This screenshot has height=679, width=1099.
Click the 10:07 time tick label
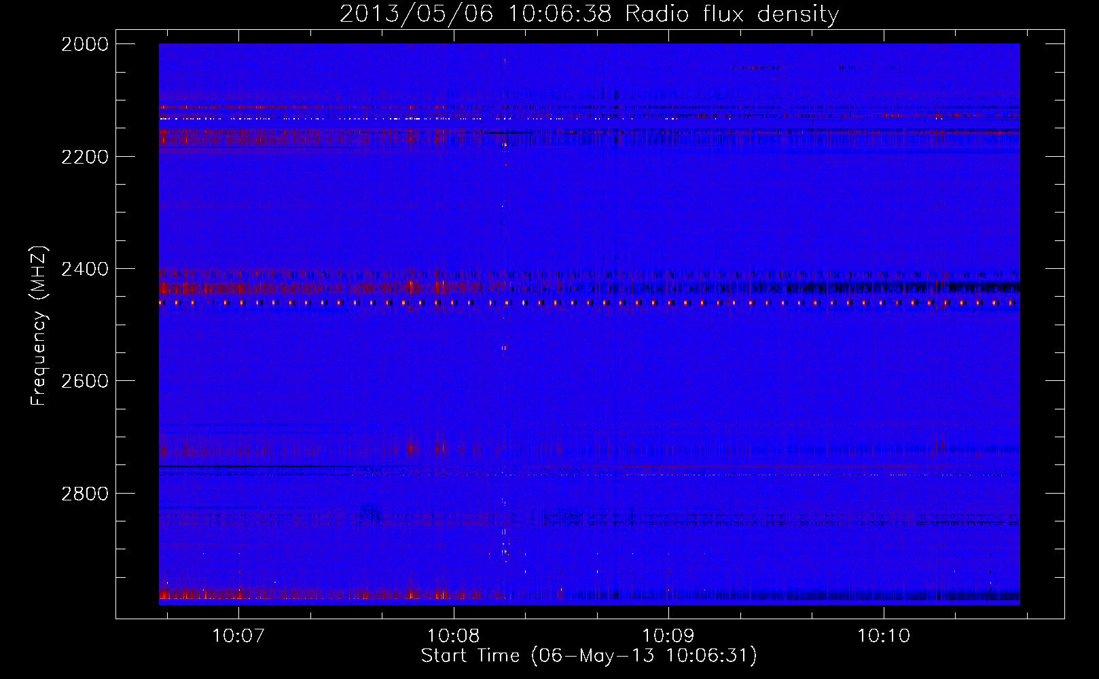pyautogui.click(x=238, y=636)
